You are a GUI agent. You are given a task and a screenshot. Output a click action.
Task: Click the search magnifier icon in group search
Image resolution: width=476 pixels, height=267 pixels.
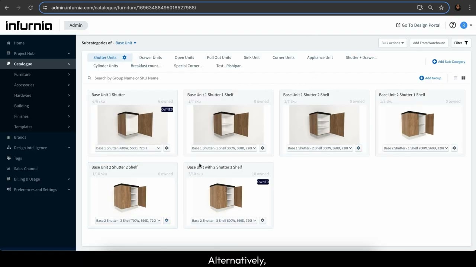[x=90, y=78]
